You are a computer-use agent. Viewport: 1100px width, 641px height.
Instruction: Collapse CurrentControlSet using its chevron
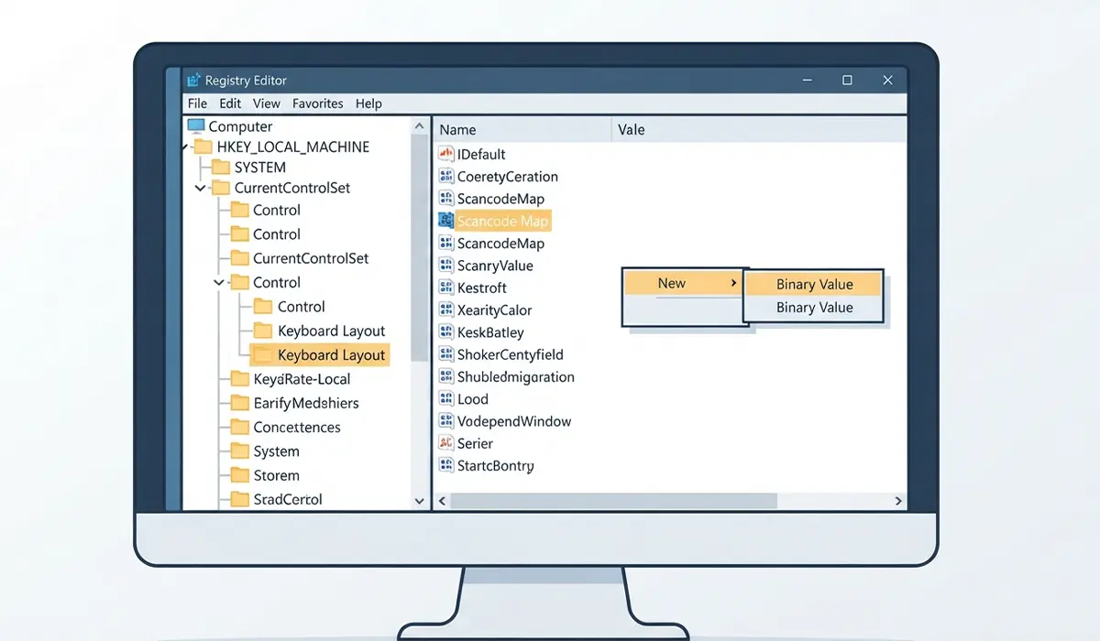pos(201,188)
